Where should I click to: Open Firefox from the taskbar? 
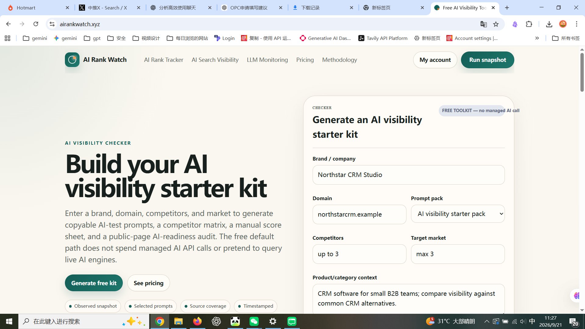coord(197,321)
